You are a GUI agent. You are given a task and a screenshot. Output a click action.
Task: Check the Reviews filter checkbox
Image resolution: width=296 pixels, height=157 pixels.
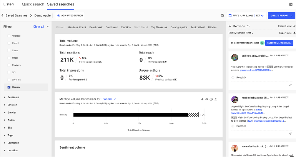[x=9, y=65]
